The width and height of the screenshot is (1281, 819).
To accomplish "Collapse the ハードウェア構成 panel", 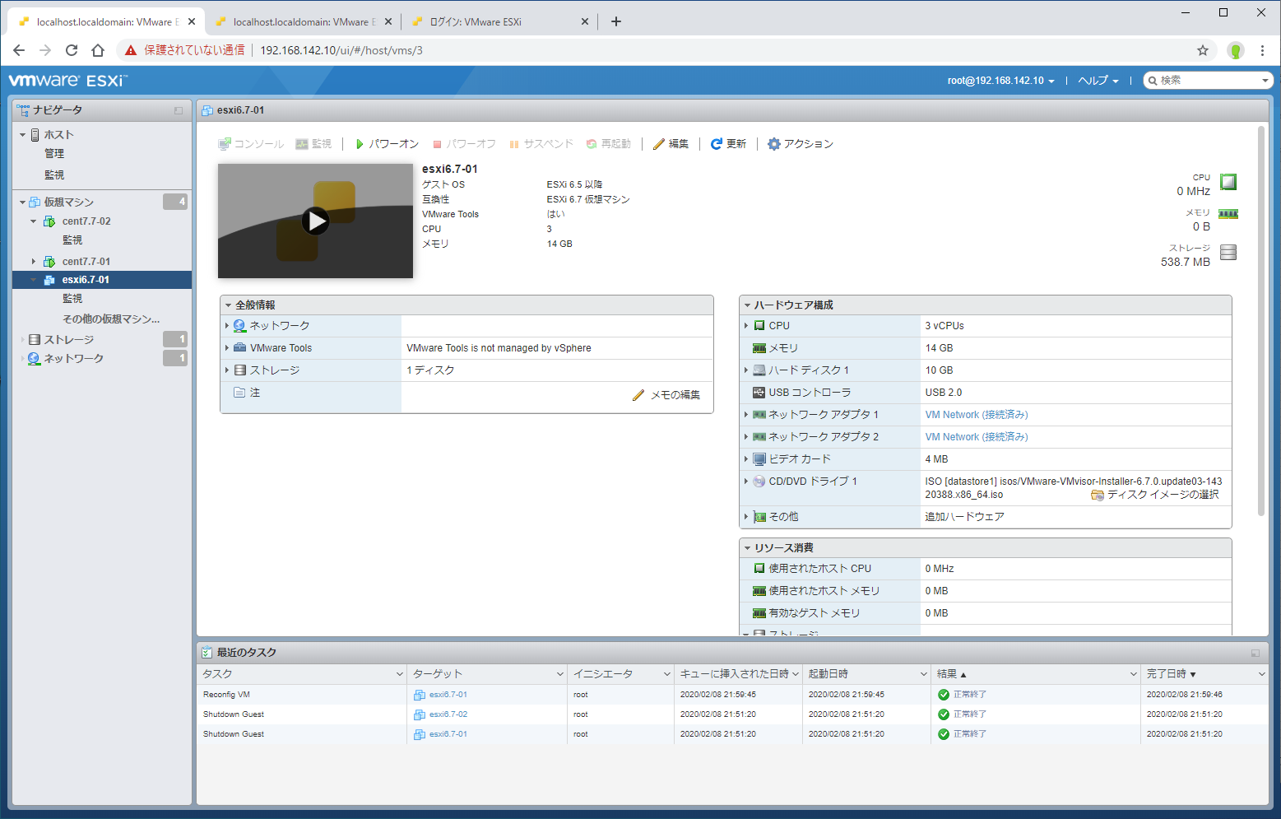I will (748, 305).
